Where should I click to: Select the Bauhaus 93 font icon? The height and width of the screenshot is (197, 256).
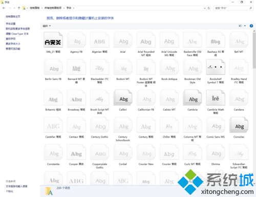tap(216, 40)
